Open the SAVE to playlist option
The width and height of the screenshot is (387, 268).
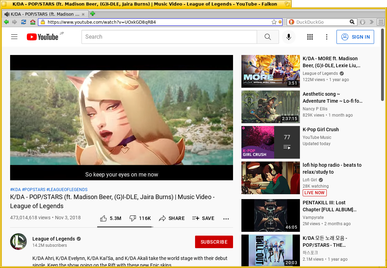(x=203, y=218)
